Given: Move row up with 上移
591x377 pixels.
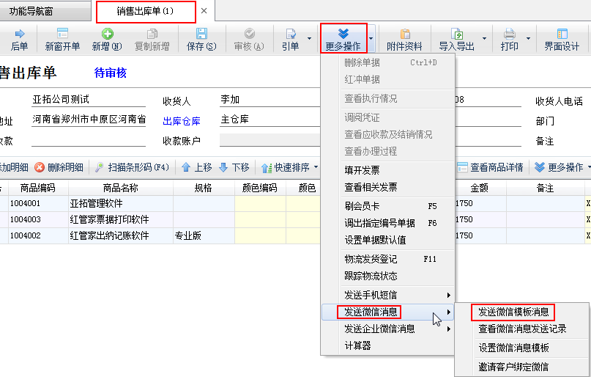Looking at the screenshot, I should click(187, 167).
